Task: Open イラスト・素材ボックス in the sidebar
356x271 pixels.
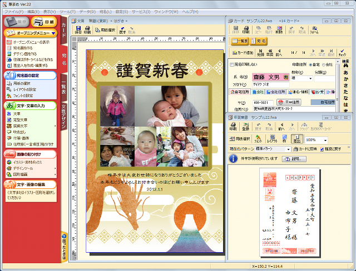Action: [x=24, y=162]
